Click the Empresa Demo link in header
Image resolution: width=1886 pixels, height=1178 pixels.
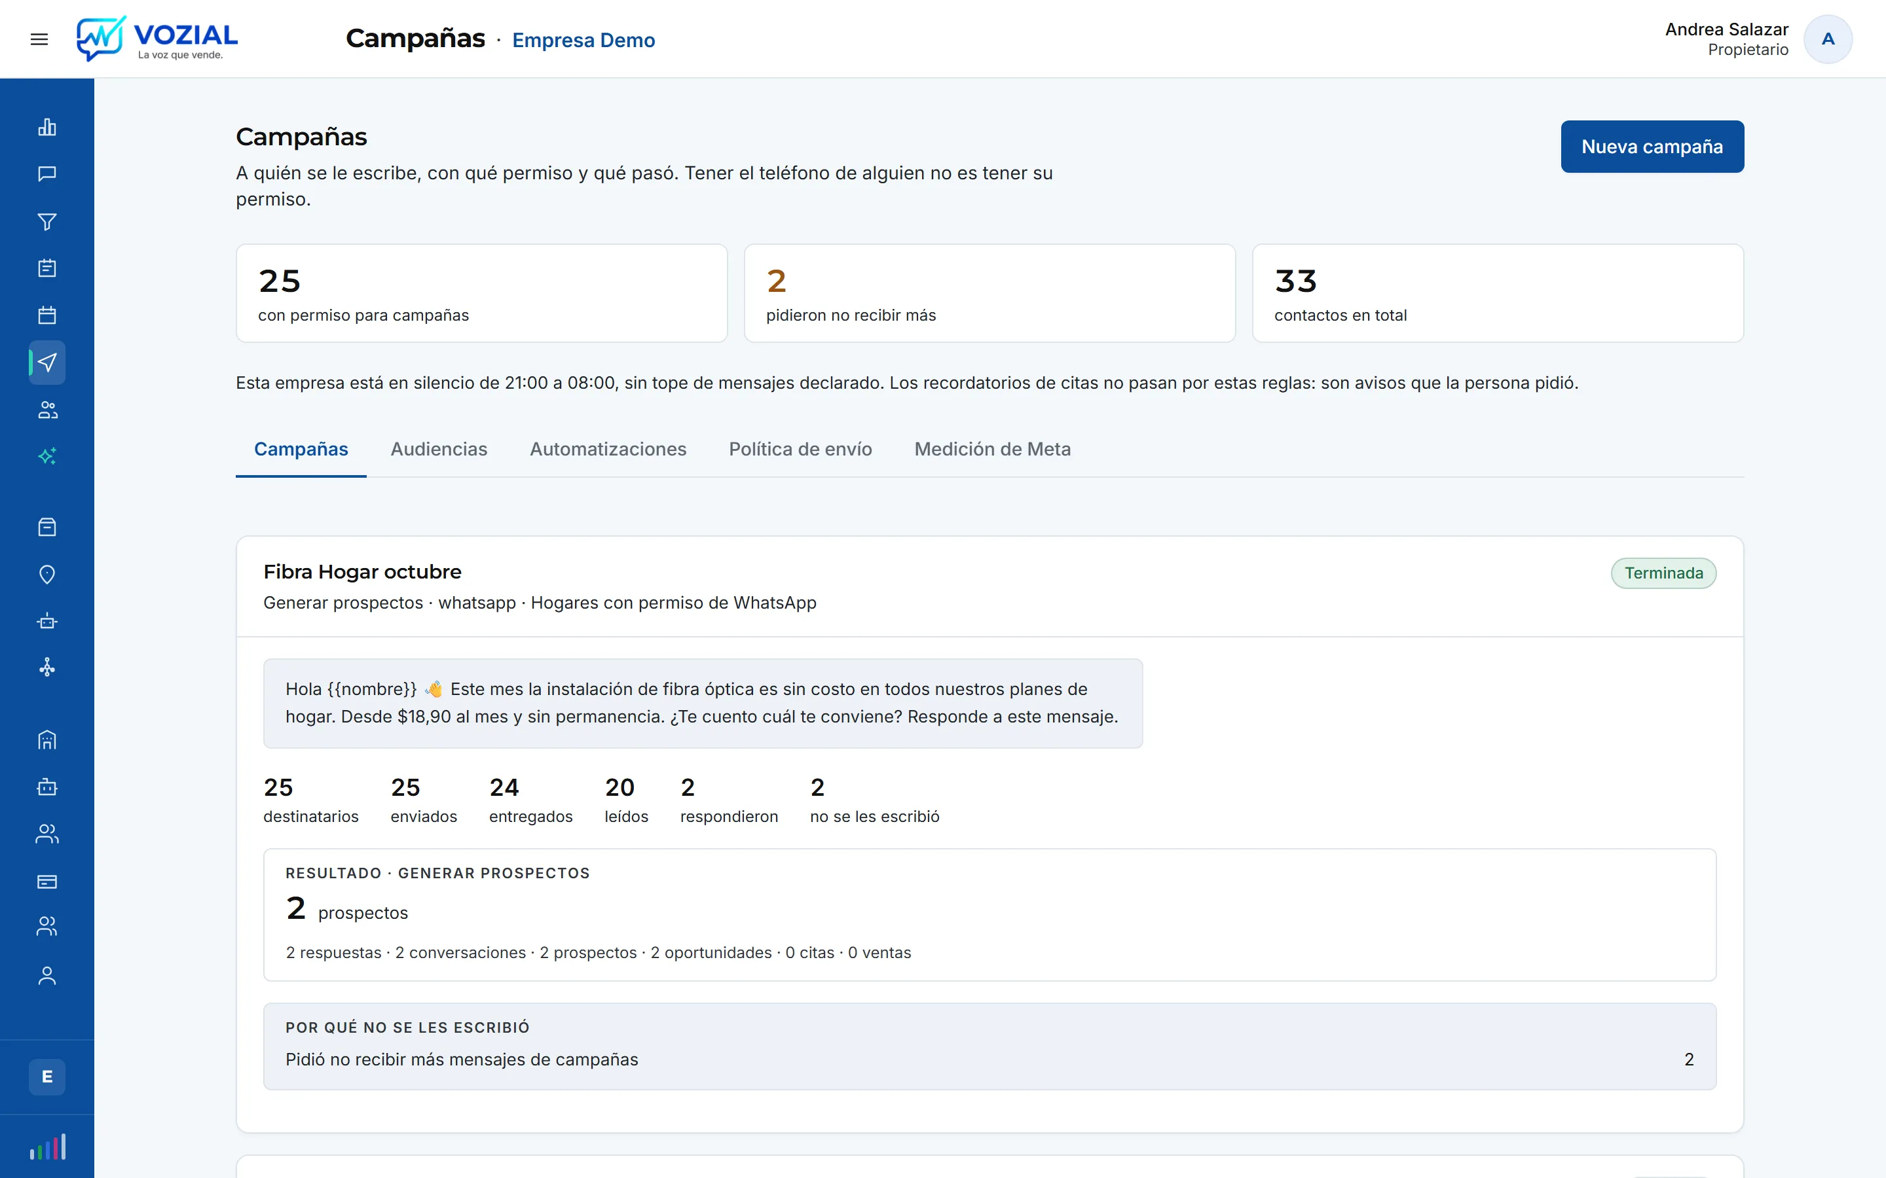(x=583, y=41)
